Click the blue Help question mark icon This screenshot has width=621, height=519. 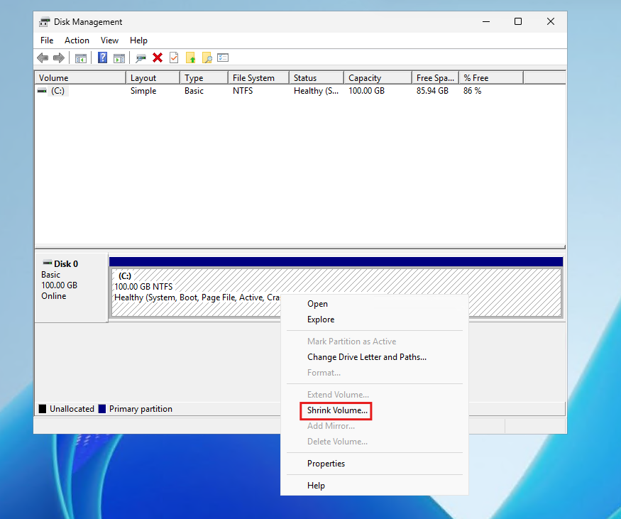103,58
